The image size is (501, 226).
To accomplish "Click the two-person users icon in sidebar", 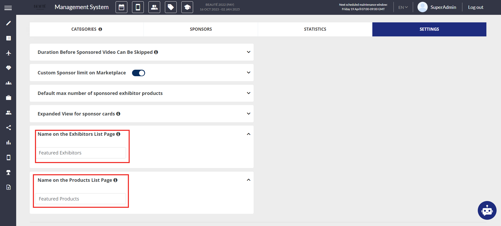I will [9, 113].
